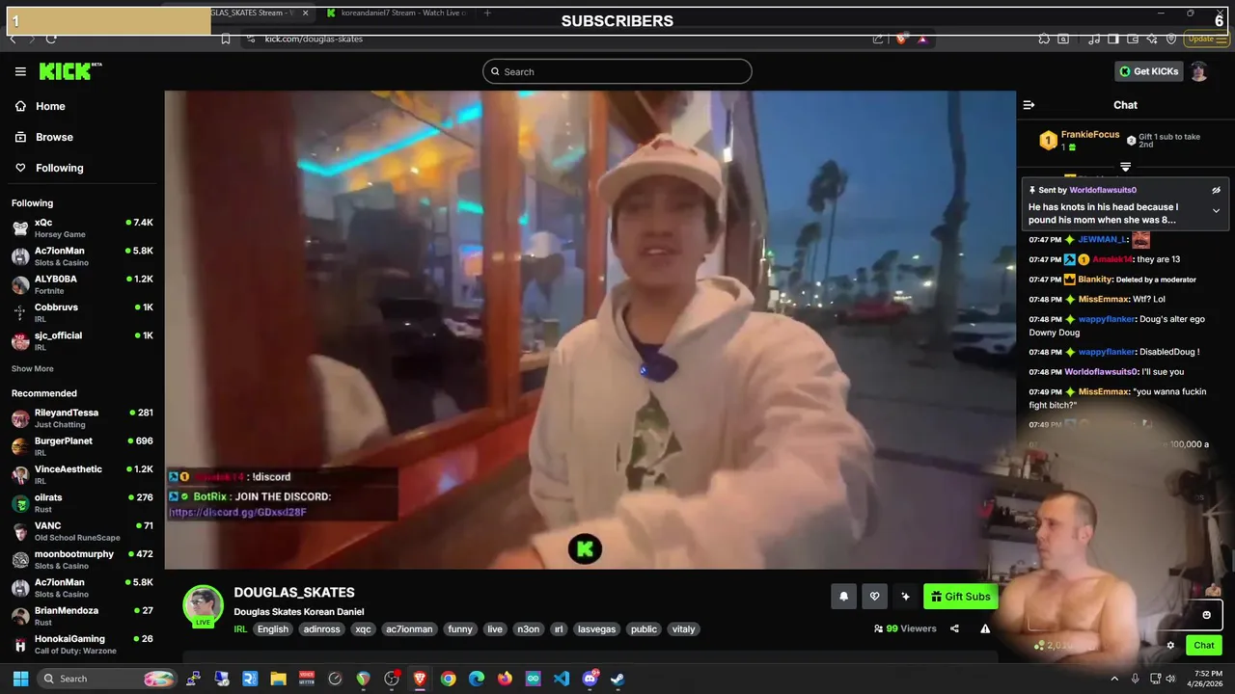The image size is (1235, 694).
Task: Expand the gift leaderboard chevron
Action: [x=1125, y=167]
